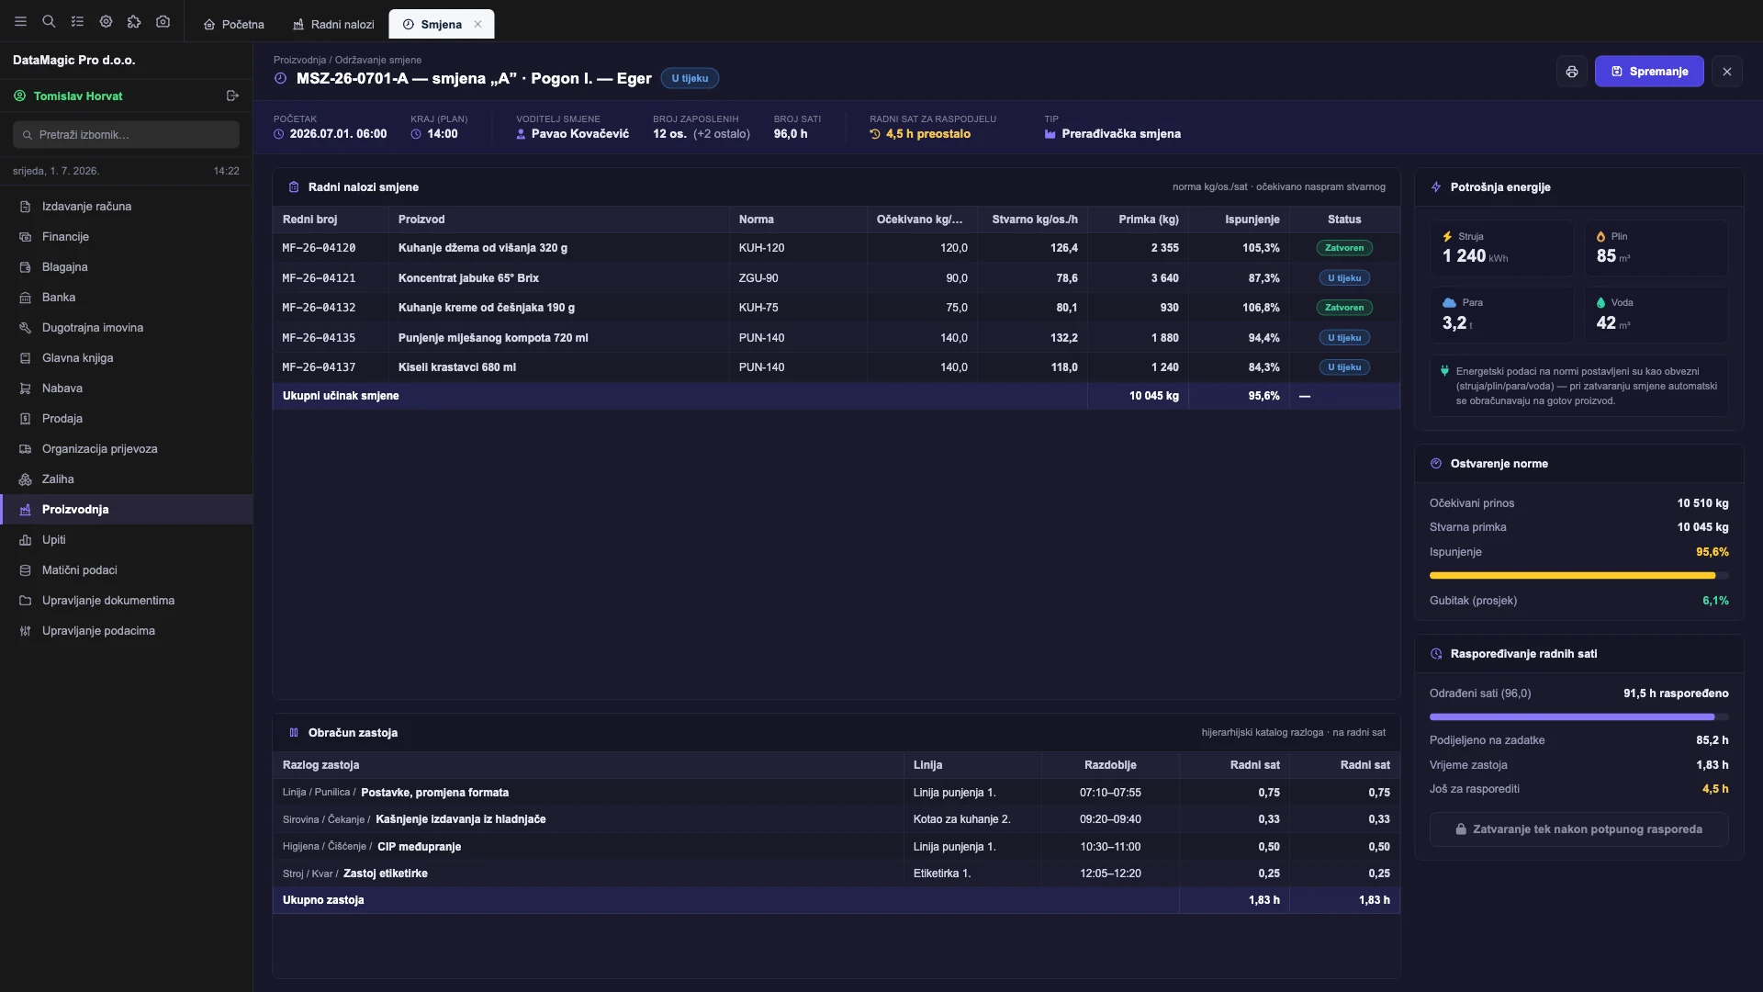Screen dimensions: 1763x992
Task: Open Nabava sidebar item
Action: pyautogui.click(x=127, y=389)
